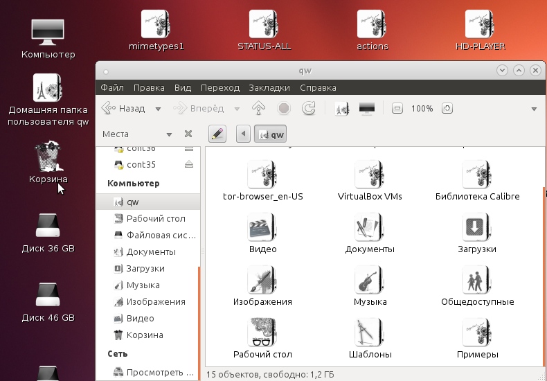This screenshot has height=381, width=547.
Task: Roll up the qw window with arrow-up button
Action: pos(519,71)
